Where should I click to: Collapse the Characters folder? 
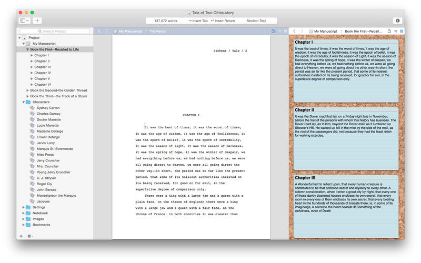[x=23, y=102]
